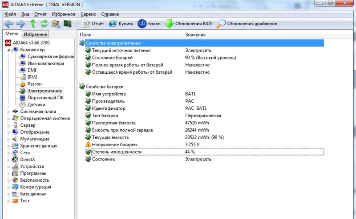Click the Значение column header

tap(253, 35)
